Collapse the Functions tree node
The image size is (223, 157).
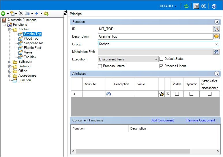4,25
